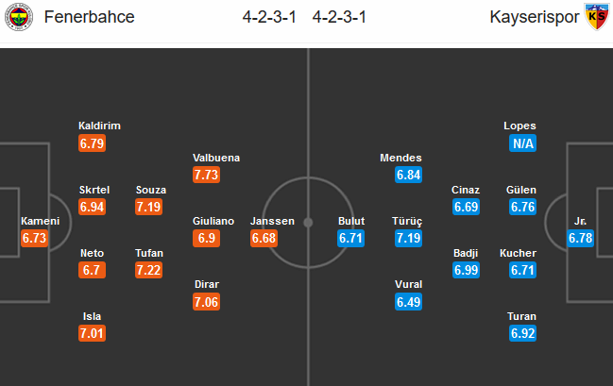Open player Janssen's name label
The height and width of the screenshot is (386, 613).
(x=272, y=221)
